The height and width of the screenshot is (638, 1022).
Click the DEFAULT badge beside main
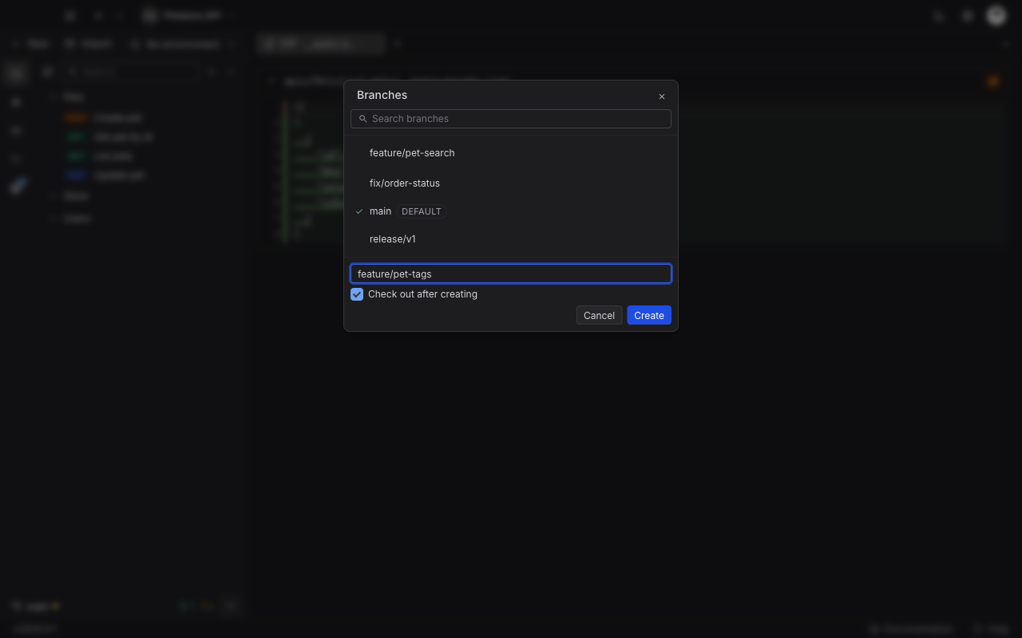tap(421, 211)
